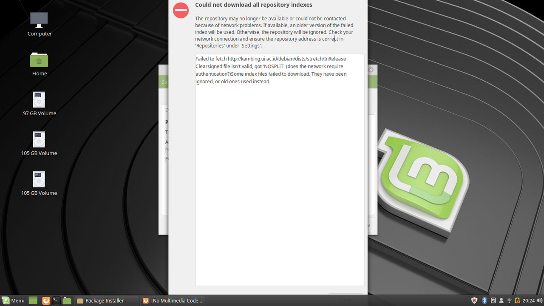The image size is (544, 306).
Task: Open the Mint Menu button
Action: click(x=13, y=300)
